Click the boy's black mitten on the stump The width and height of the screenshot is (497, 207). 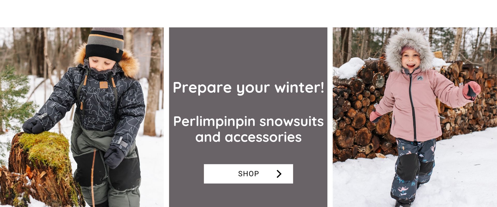click(34, 125)
